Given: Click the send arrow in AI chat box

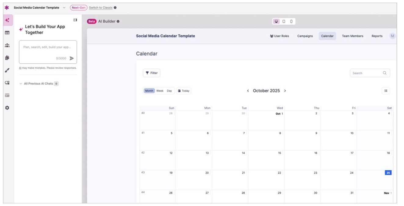Looking at the screenshot, I should click(72, 58).
